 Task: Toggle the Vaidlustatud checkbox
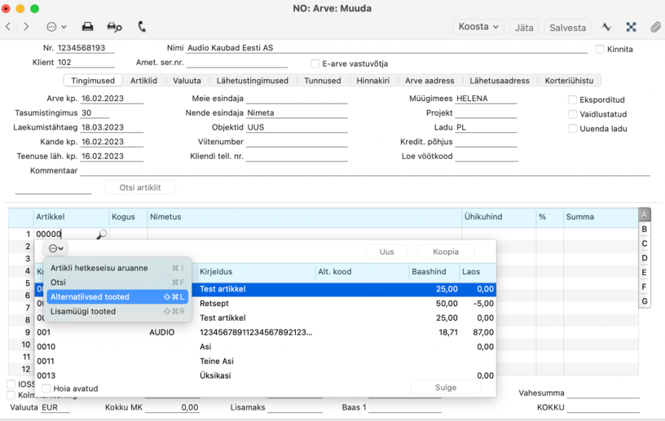click(572, 114)
